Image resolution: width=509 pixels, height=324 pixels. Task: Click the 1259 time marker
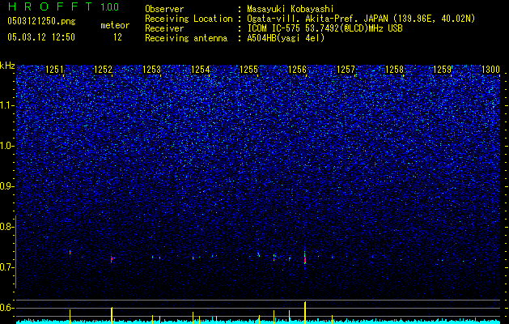pos(443,70)
